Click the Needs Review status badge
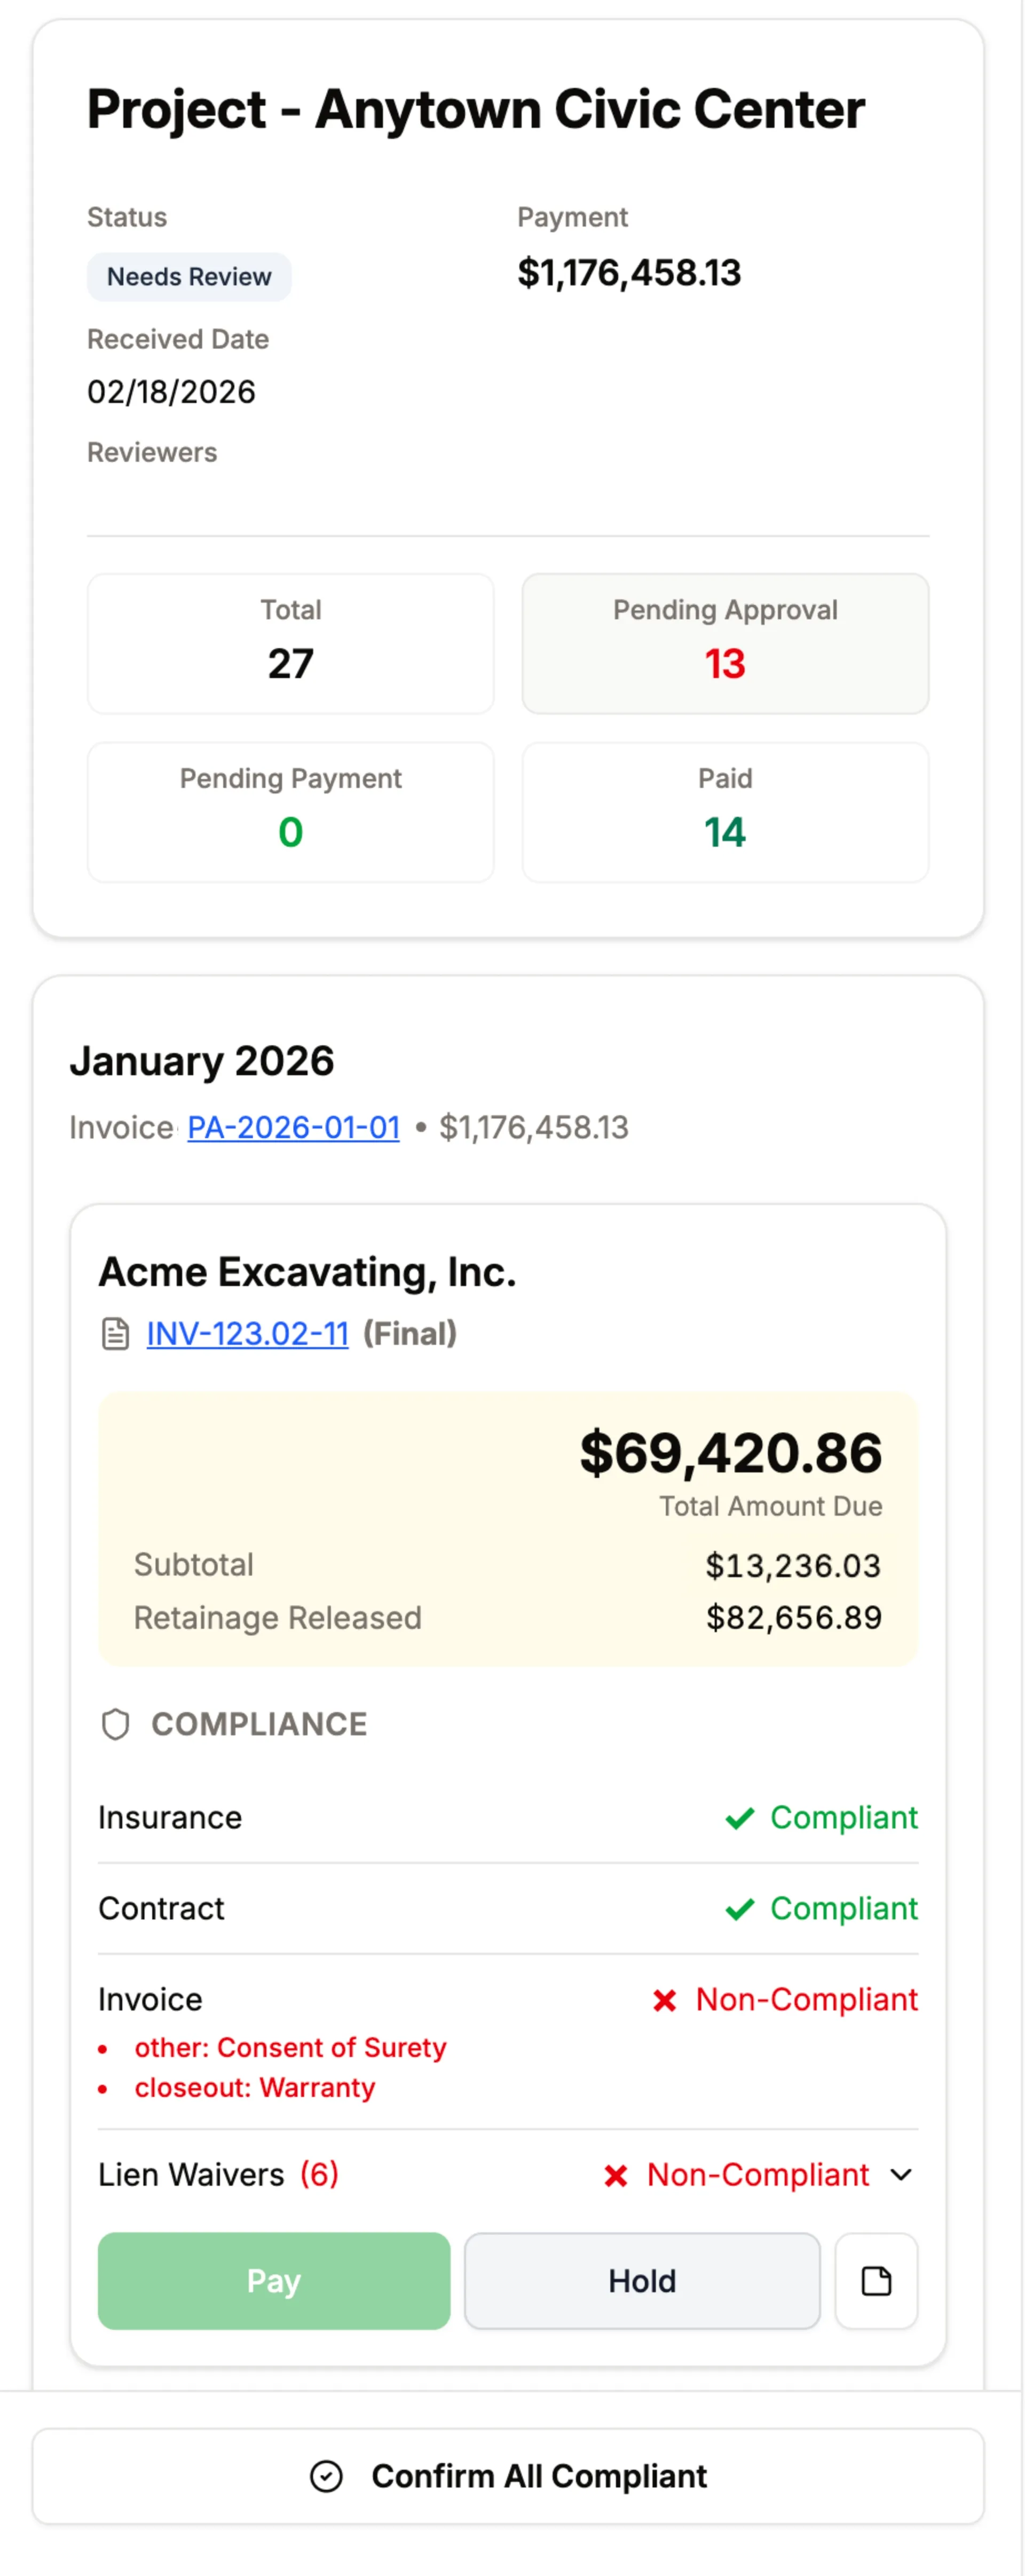Image resolution: width=1025 pixels, height=2576 pixels. click(188, 276)
